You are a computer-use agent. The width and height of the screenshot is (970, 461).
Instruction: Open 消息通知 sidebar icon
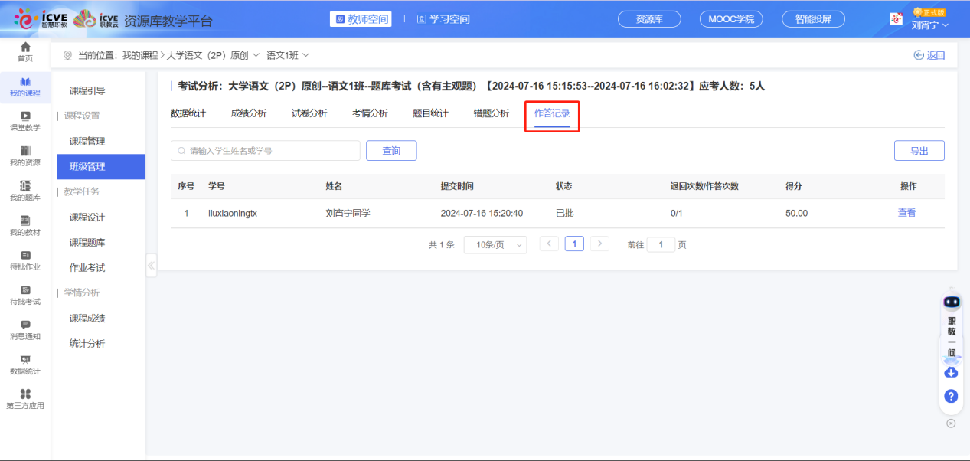pos(25,329)
